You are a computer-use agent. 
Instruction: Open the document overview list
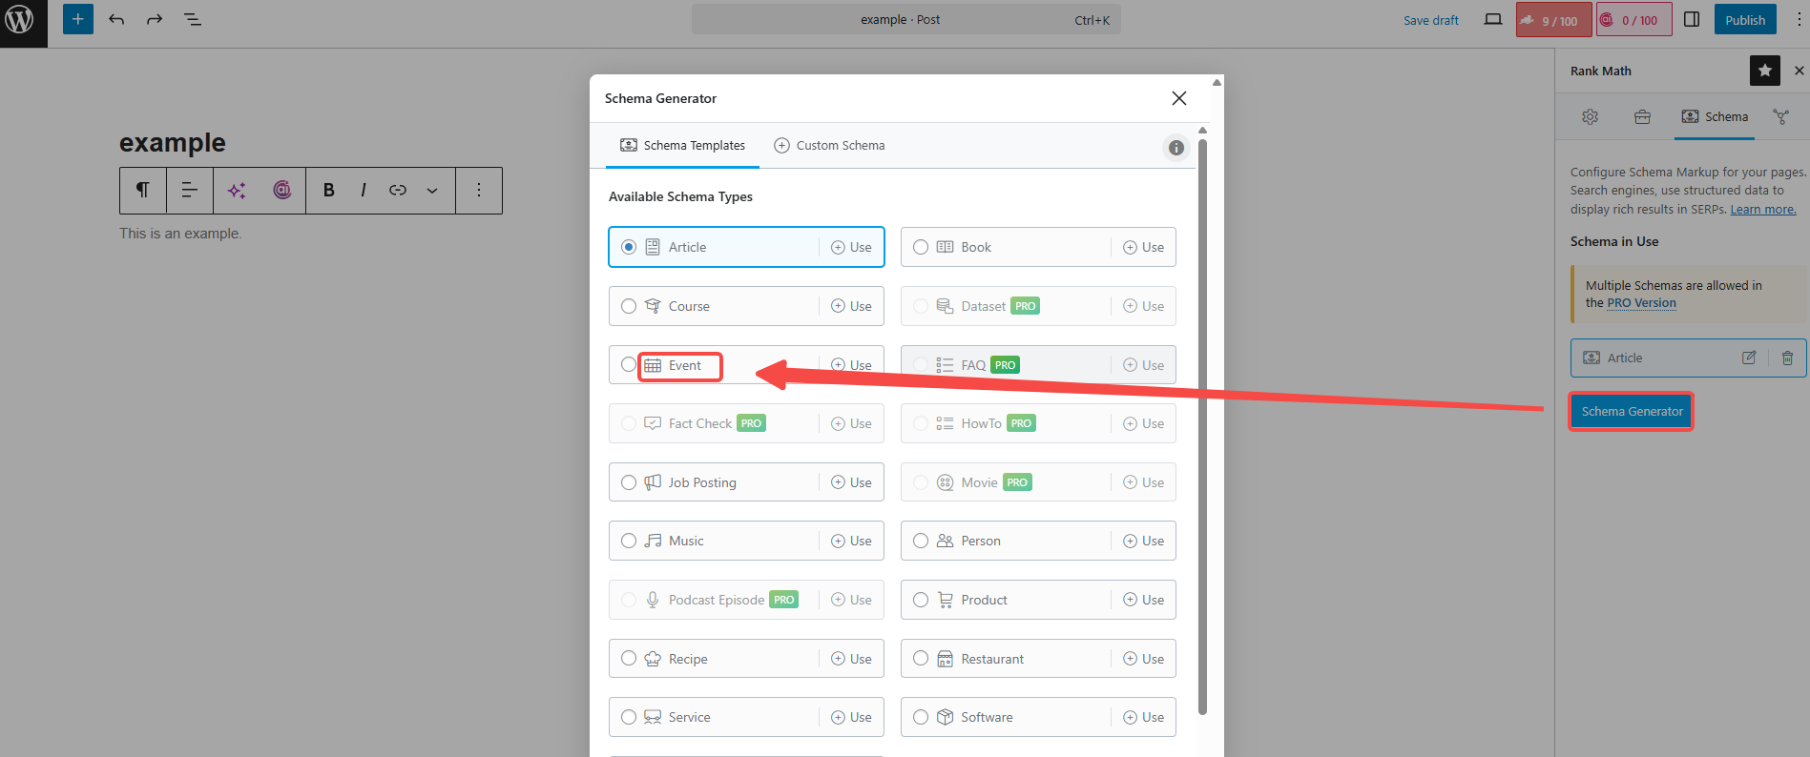193,19
